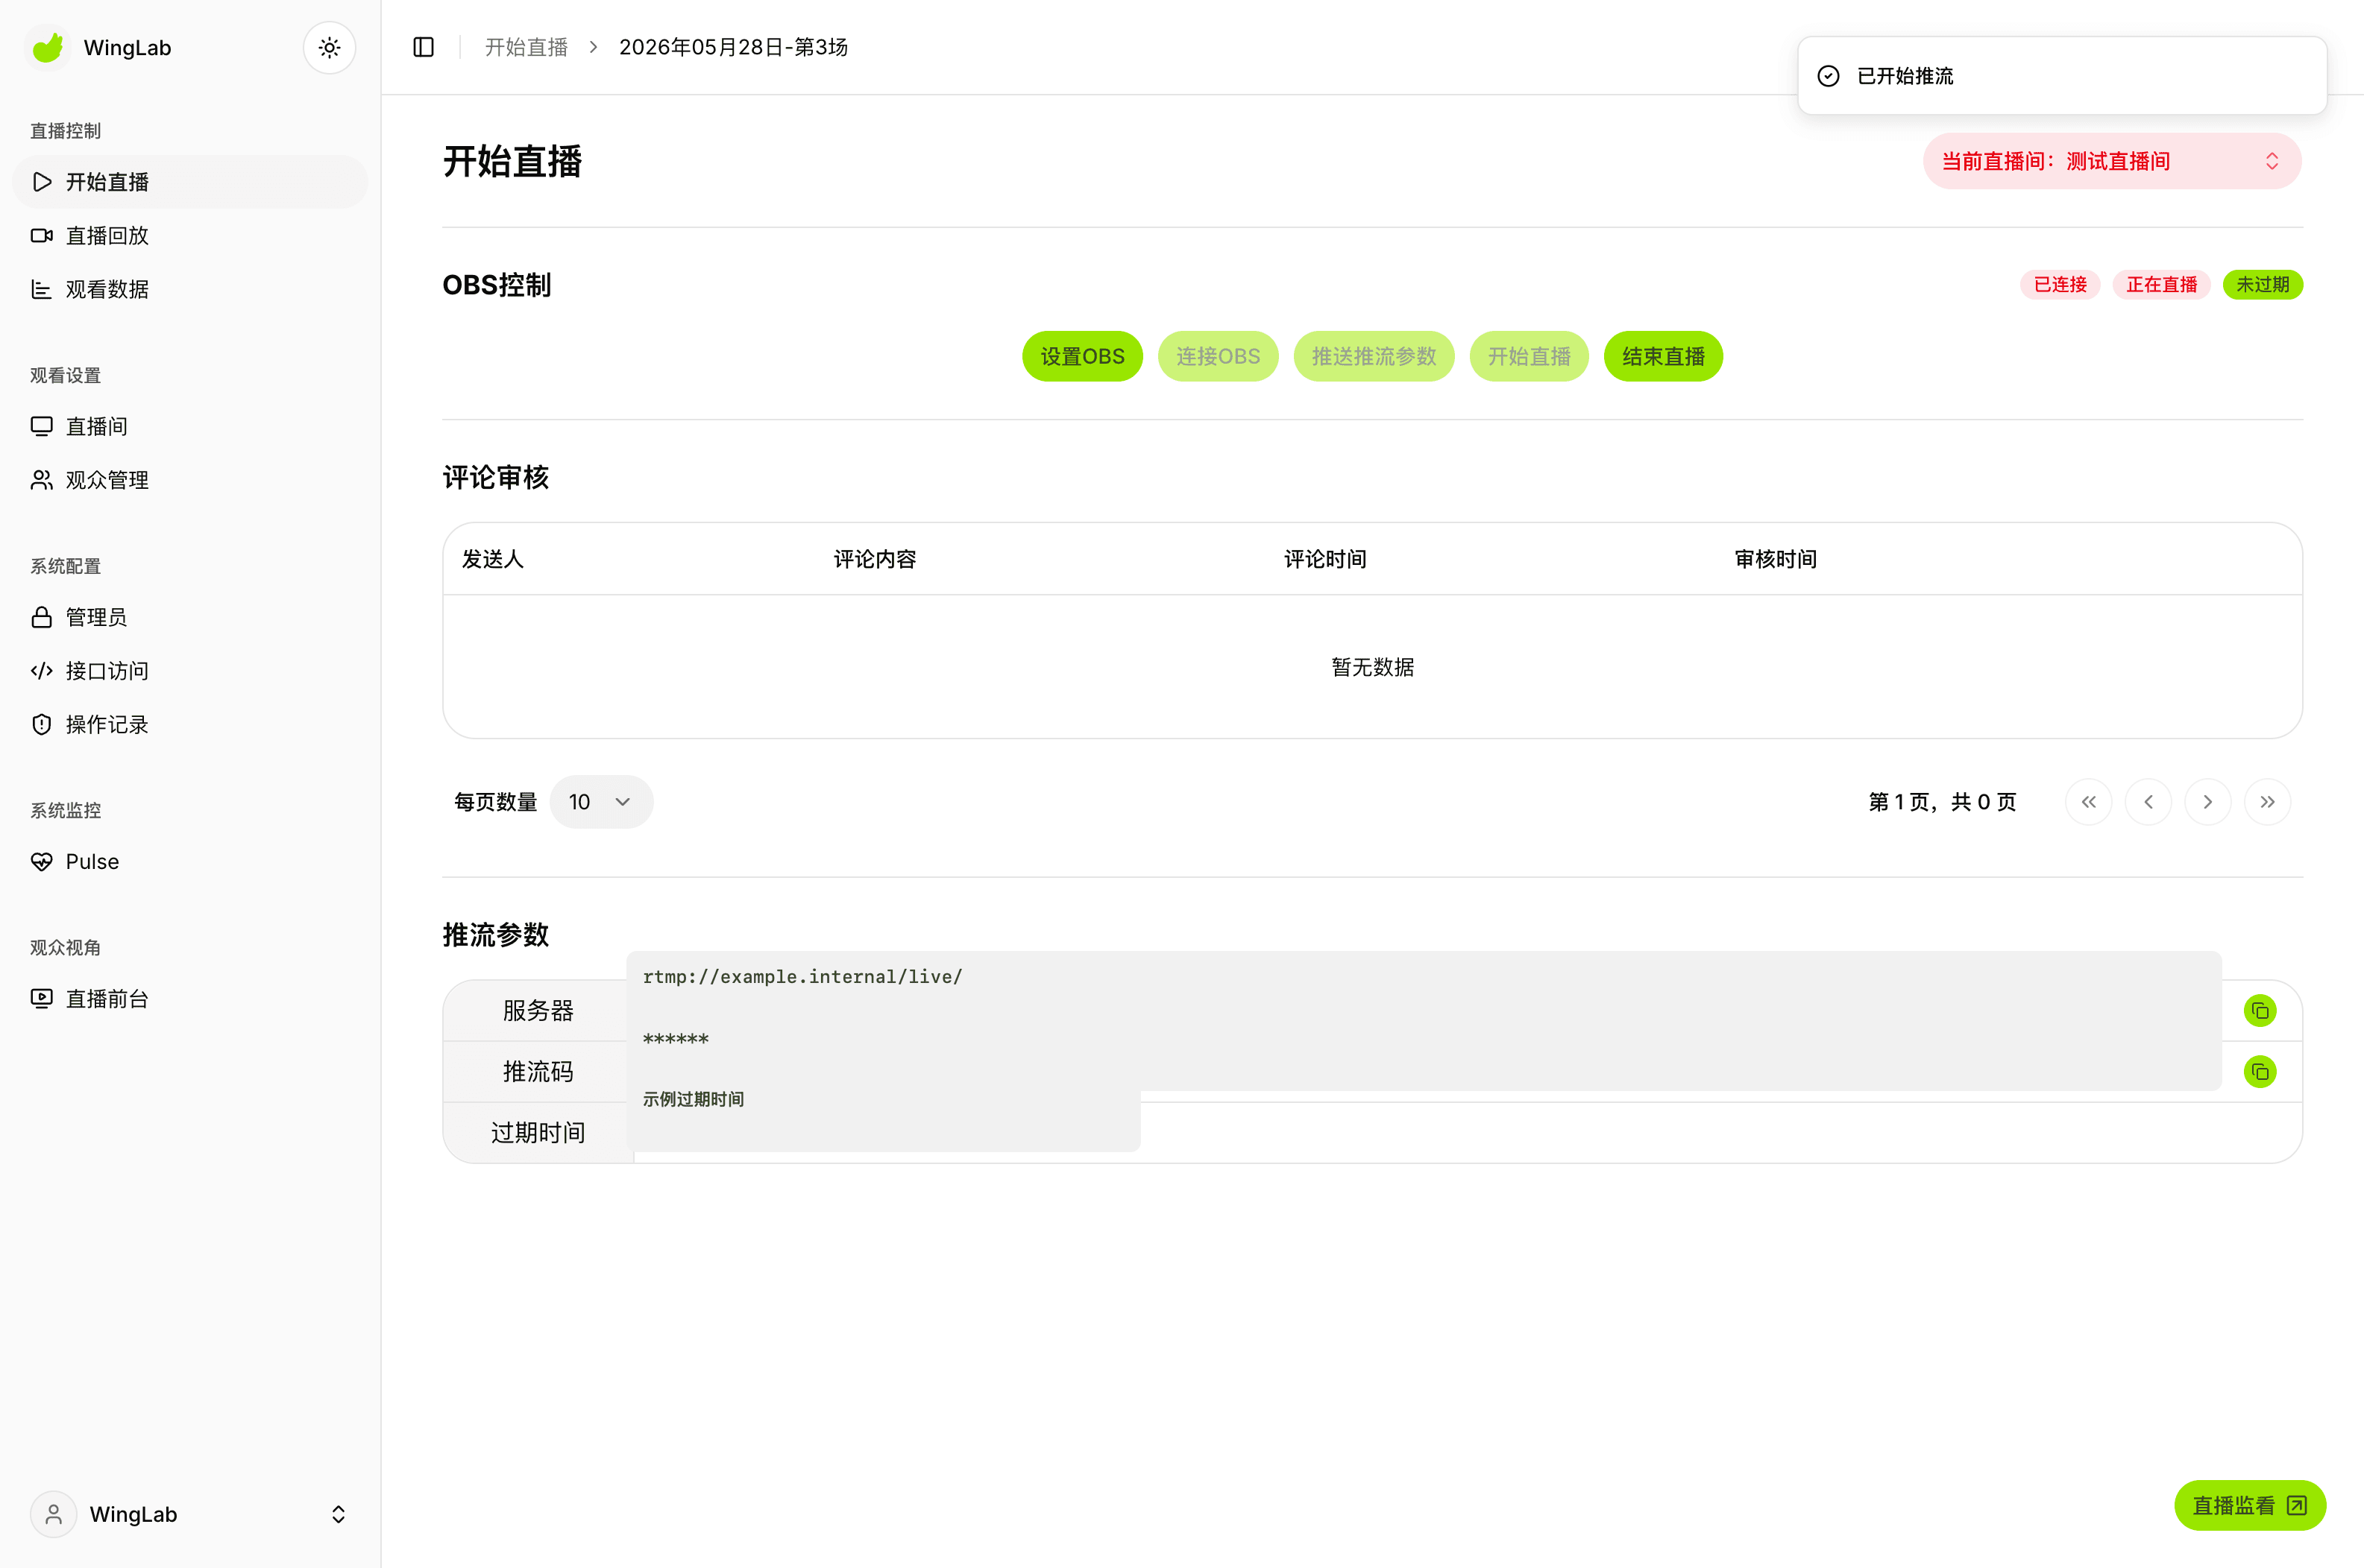Click the rtmp://example.internal/live/ server text
Viewport: 2364px width, 1568px height.
coord(802,977)
